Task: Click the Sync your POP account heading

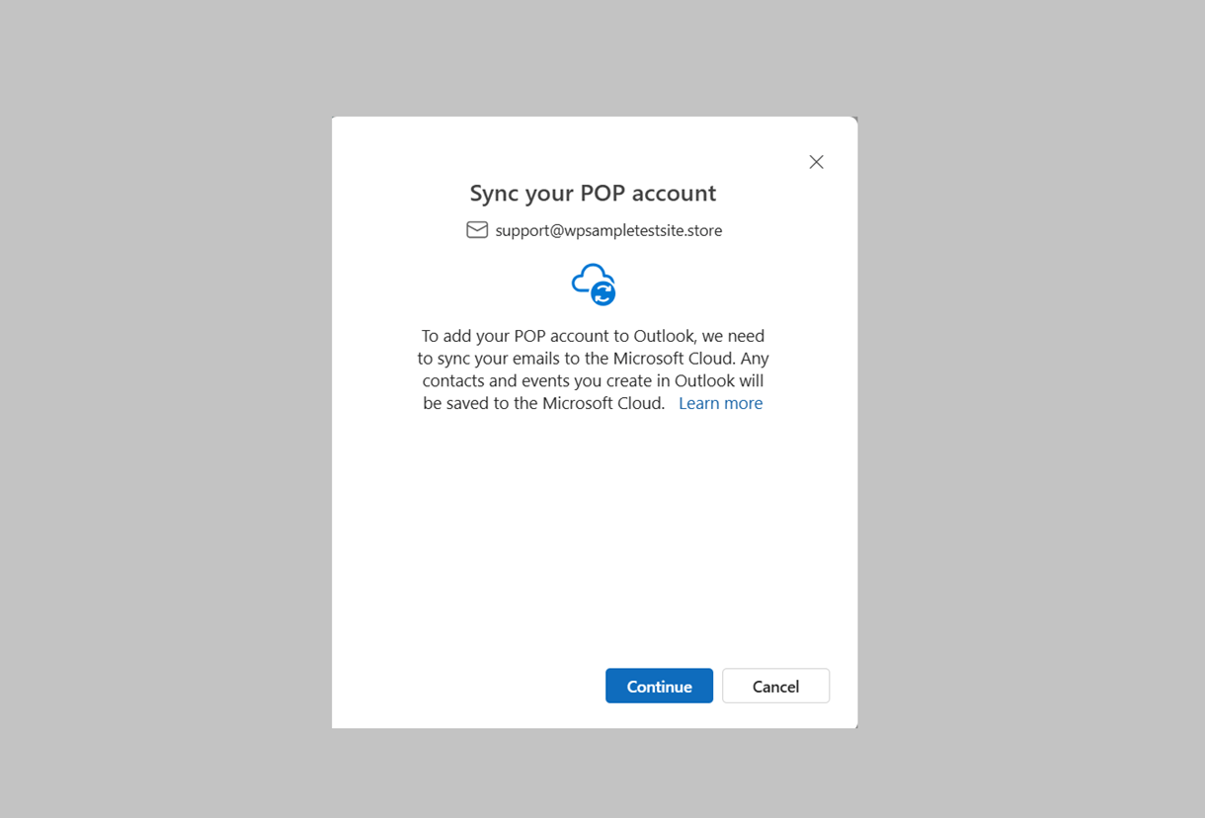Action: click(593, 193)
